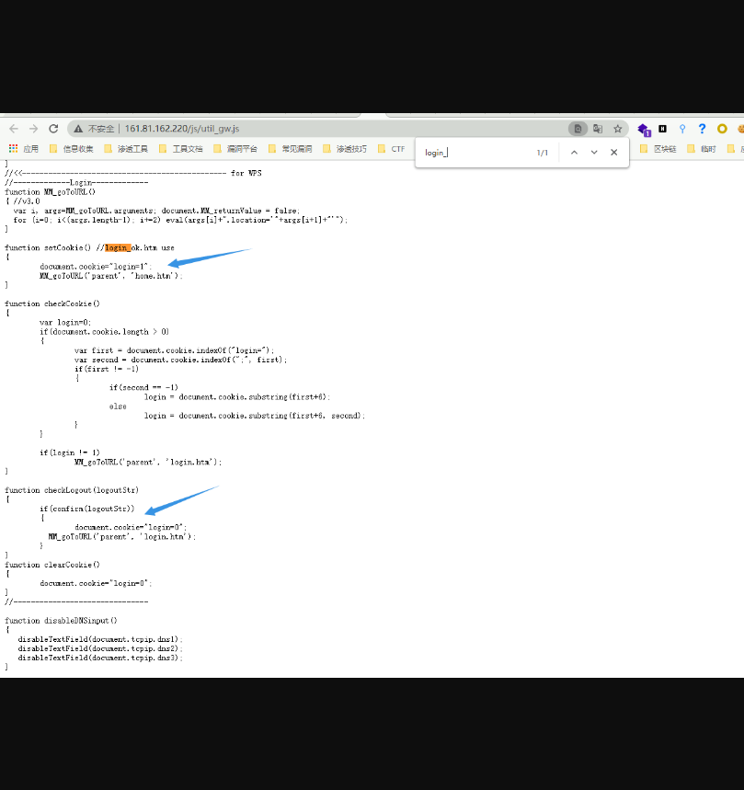The height and width of the screenshot is (790, 744).
Task: Expand the CTF bookmark folder
Action: point(392,149)
